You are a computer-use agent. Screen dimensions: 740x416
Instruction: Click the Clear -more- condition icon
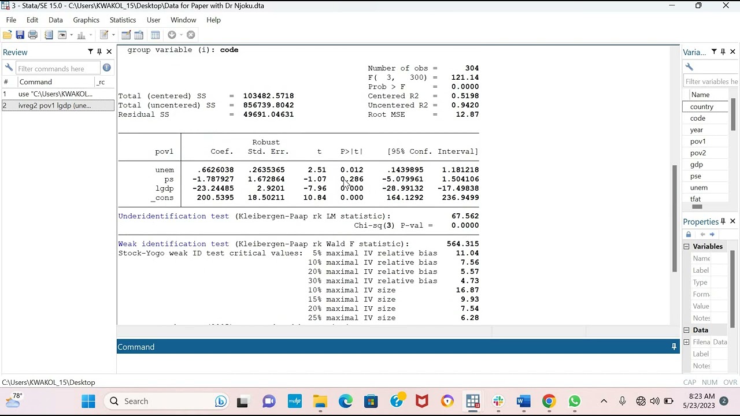pos(172,35)
